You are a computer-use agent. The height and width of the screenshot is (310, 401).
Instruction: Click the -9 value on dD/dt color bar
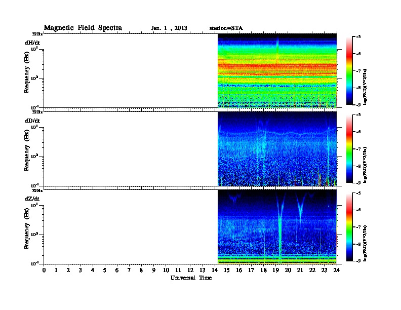[358, 183]
